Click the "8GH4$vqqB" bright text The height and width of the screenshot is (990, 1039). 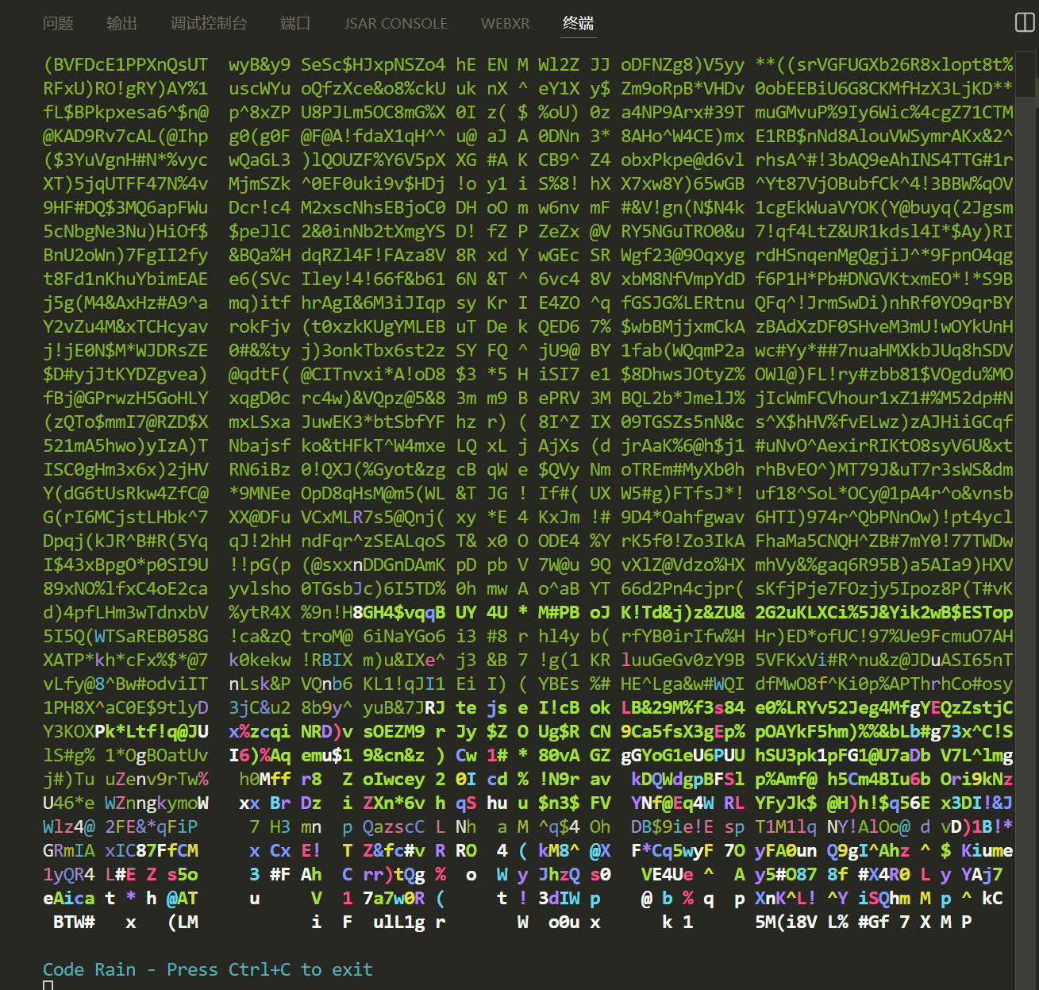pyautogui.click(x=399, y=612)
